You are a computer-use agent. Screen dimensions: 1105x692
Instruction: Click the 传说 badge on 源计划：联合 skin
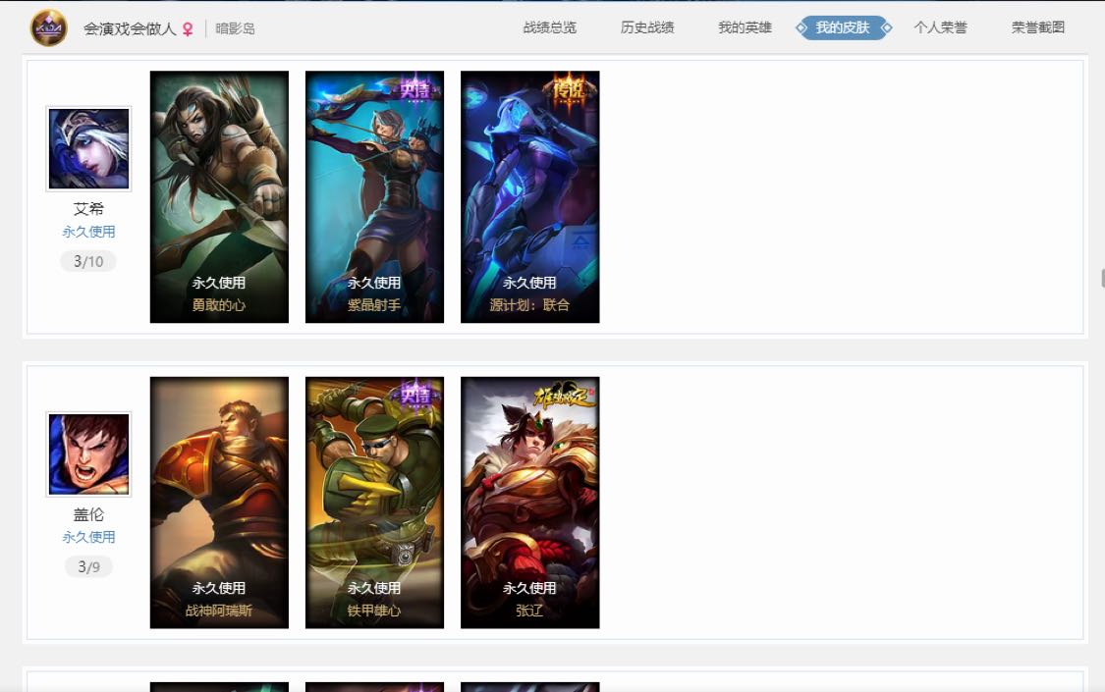point(570,90)
